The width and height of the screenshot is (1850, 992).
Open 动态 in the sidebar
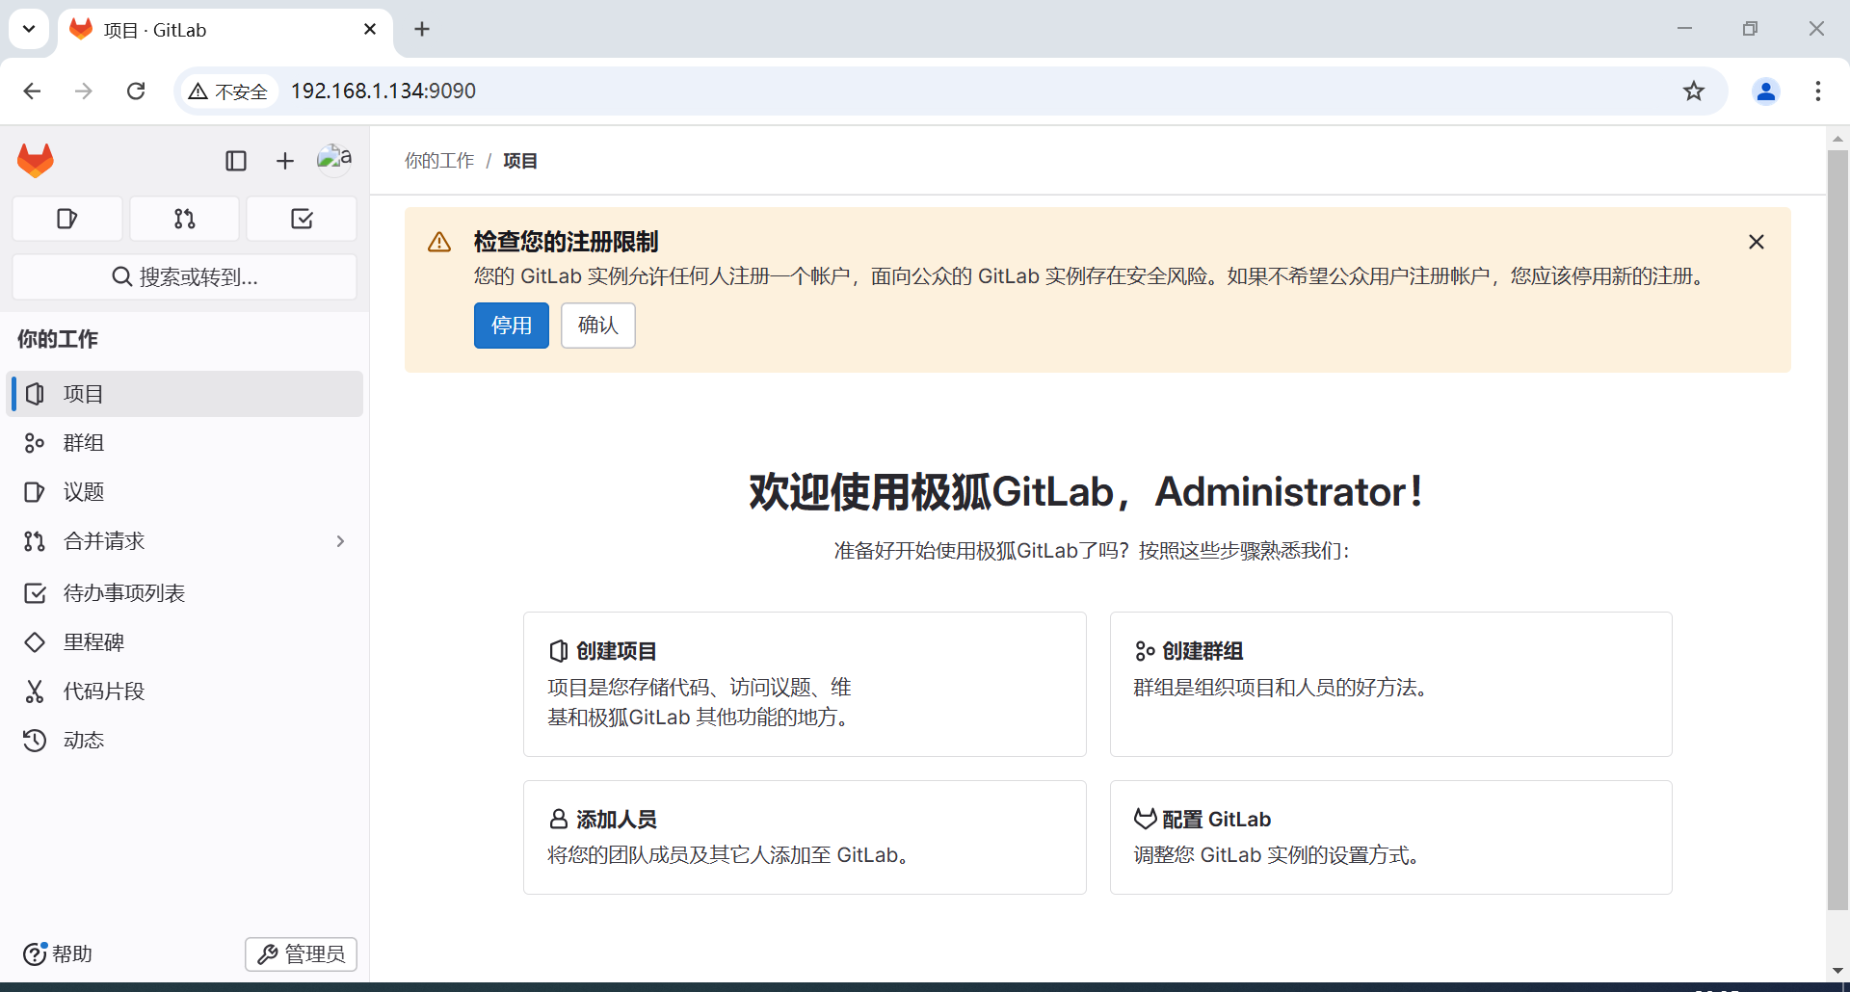pos(185,741)
